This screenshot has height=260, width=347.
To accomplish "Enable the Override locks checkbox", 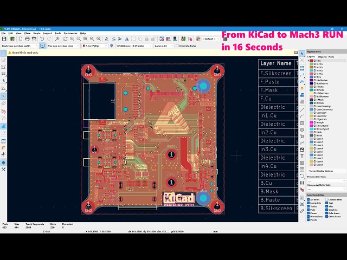I will point(177,46).
